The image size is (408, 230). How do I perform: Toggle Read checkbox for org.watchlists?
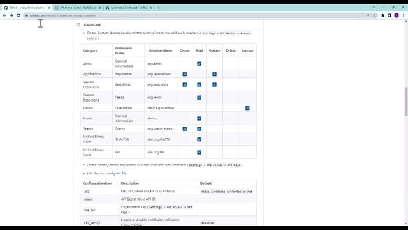pyautogui.click(x=199, y=84)
